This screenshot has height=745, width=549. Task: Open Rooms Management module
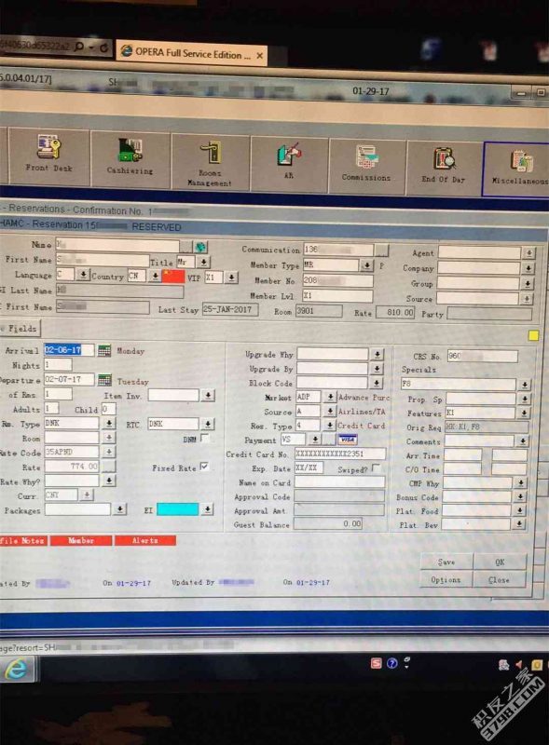click(210, 162)
